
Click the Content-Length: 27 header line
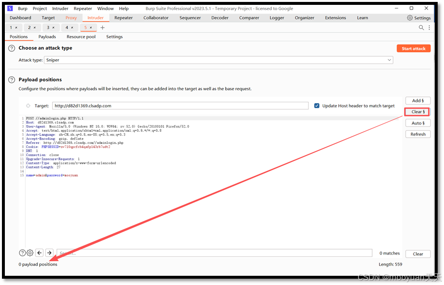[x=43, y=167]
